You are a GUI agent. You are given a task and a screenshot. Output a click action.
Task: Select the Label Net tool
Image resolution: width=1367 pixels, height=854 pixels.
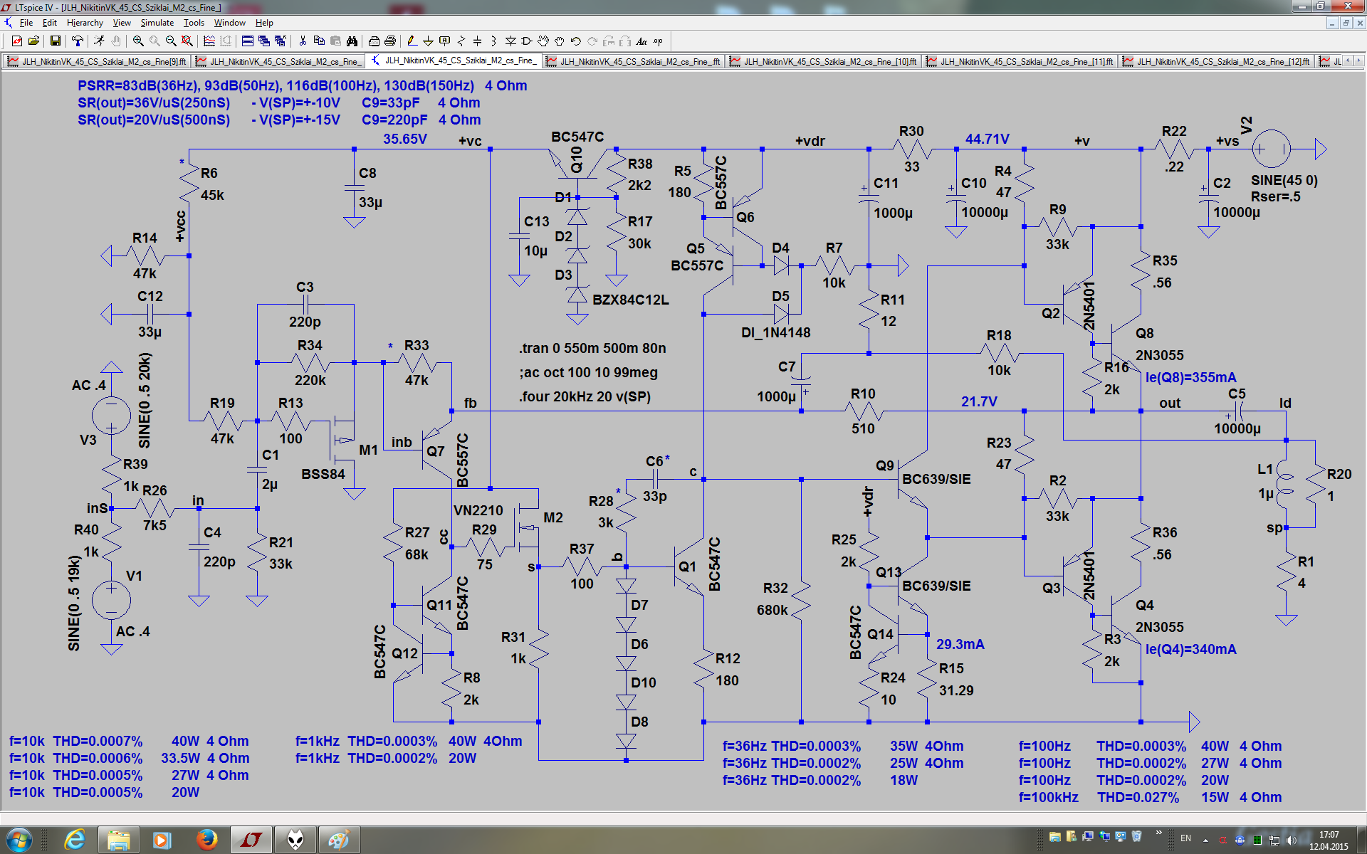coord(445,41)
